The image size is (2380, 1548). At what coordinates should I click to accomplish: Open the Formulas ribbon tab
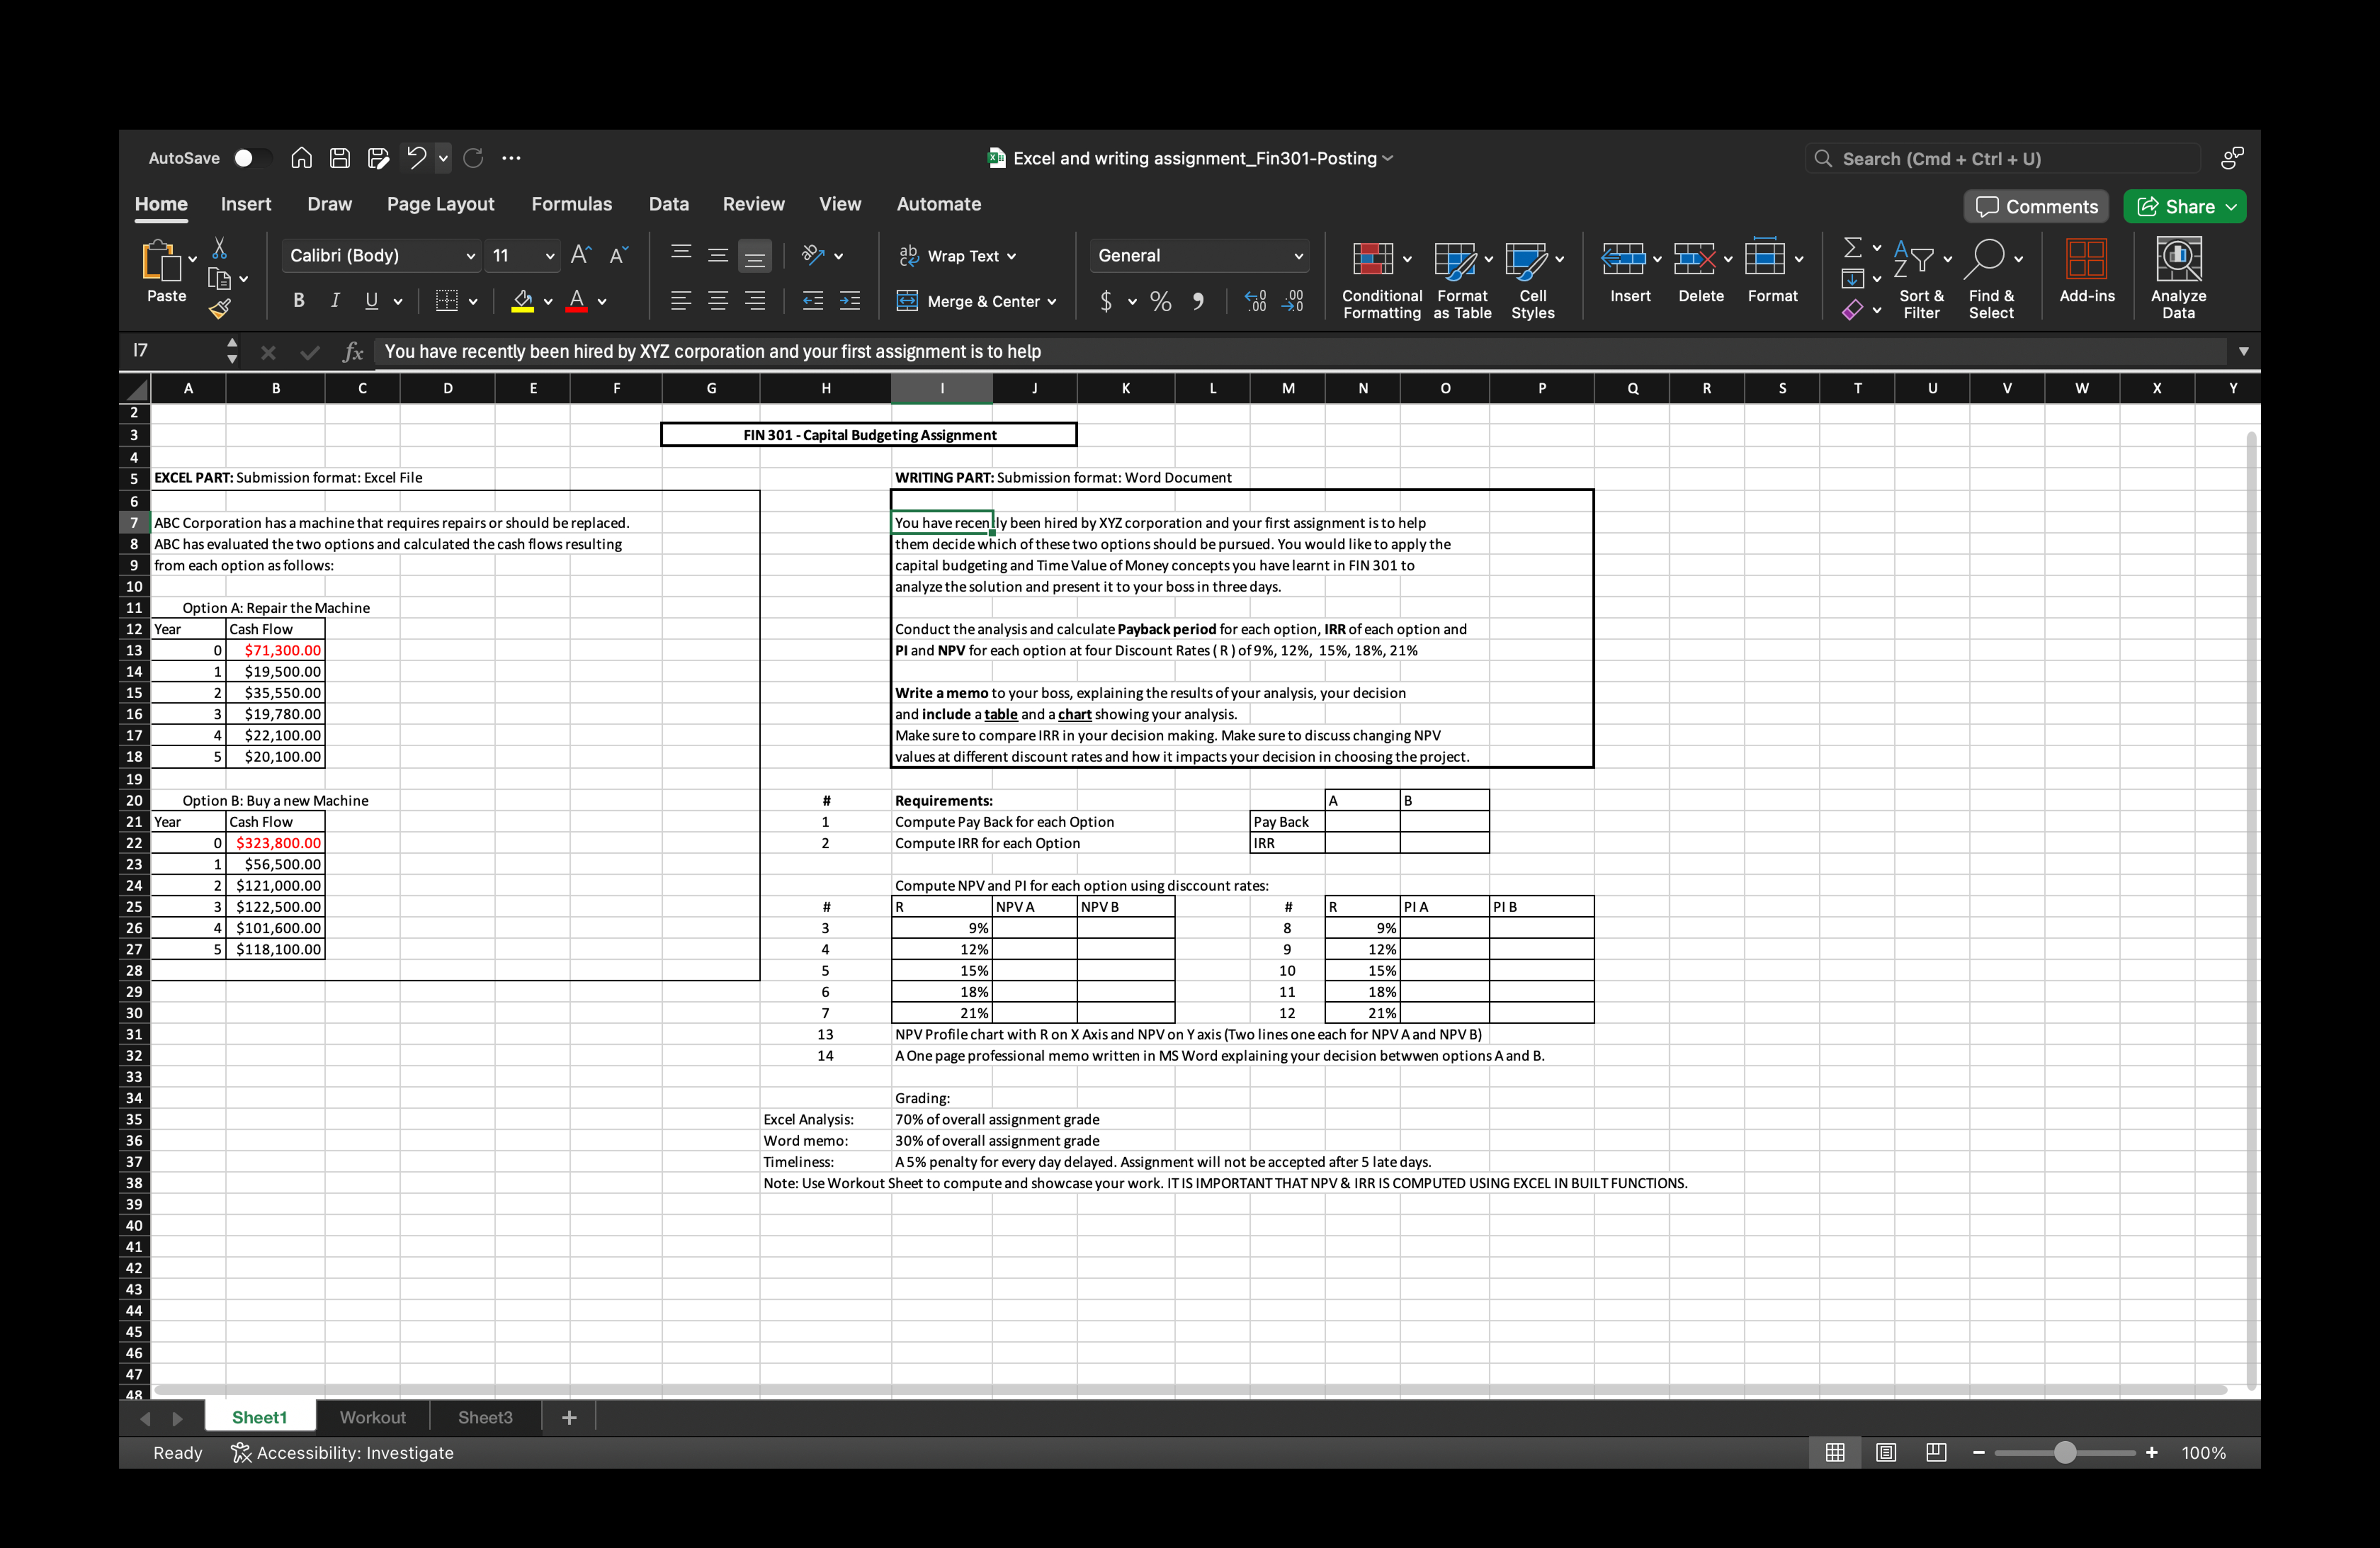(571, 204)
